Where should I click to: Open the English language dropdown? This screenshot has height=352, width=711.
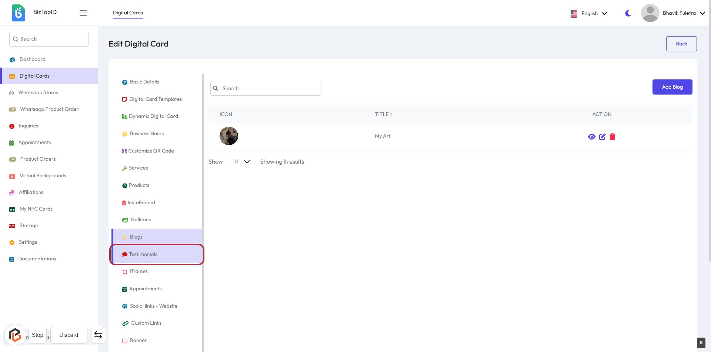click(x=589, y=13)
